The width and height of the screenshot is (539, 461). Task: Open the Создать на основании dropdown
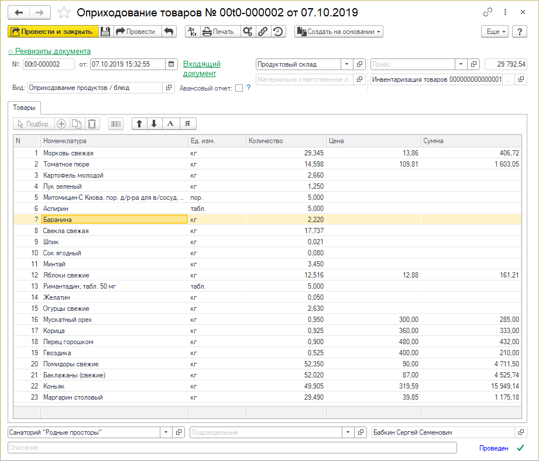click(x=339, y=32)
